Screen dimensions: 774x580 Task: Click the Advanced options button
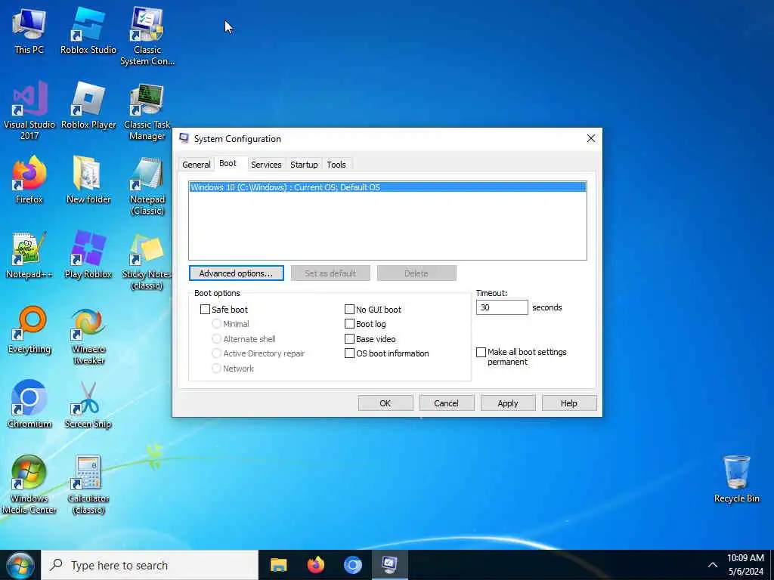(x=236, y=273)
